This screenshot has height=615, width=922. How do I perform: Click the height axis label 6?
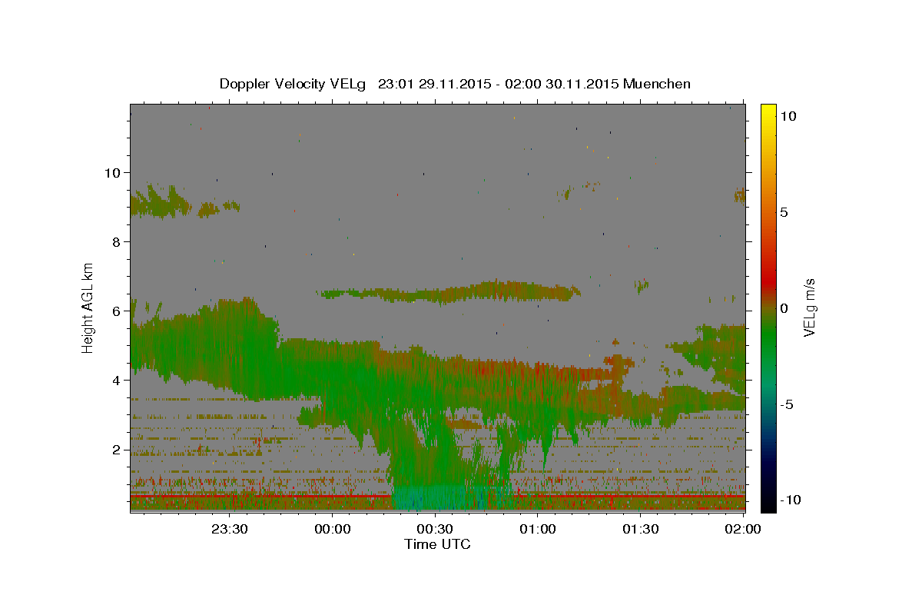[118, 311]
